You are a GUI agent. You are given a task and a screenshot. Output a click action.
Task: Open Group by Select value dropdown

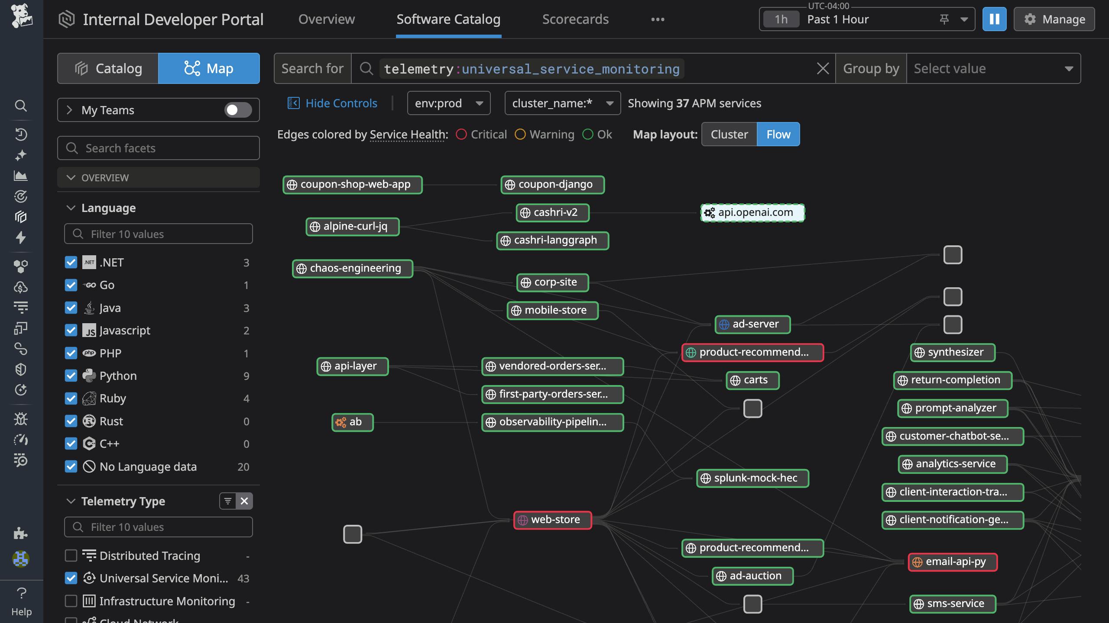(993, 68)
